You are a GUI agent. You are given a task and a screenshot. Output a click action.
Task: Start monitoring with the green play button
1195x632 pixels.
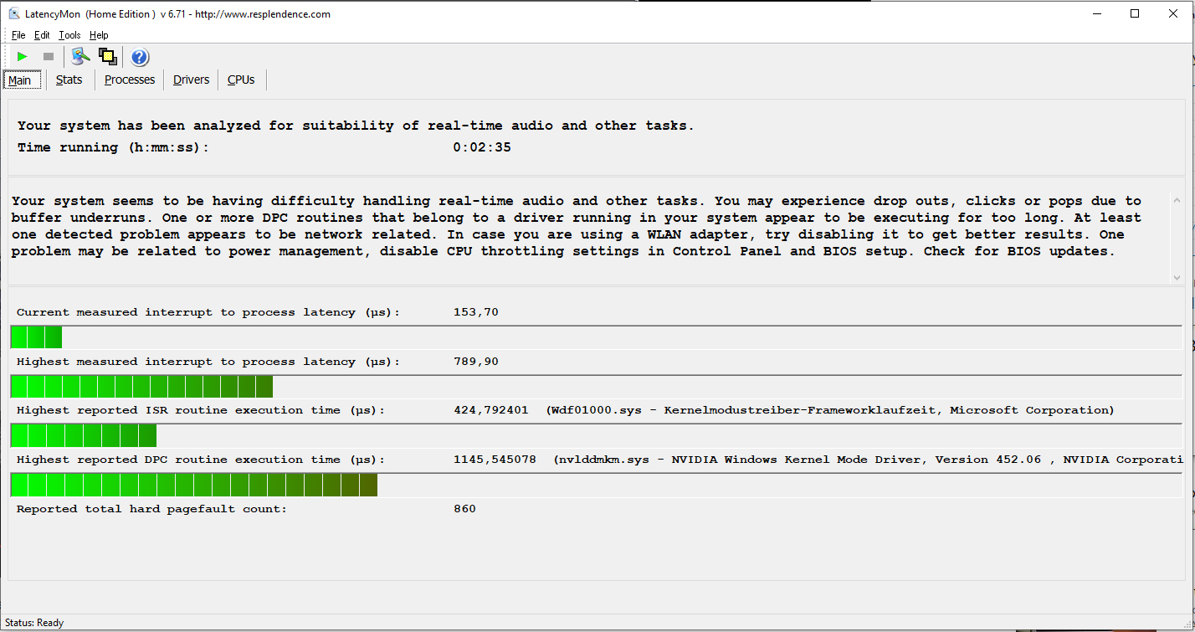[x=23, y=57]
